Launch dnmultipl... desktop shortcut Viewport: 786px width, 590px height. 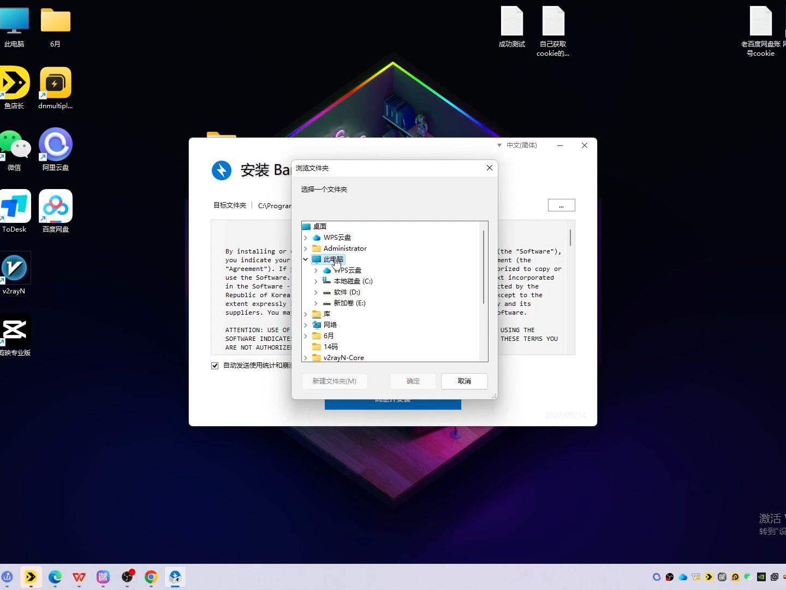[55, 88]
